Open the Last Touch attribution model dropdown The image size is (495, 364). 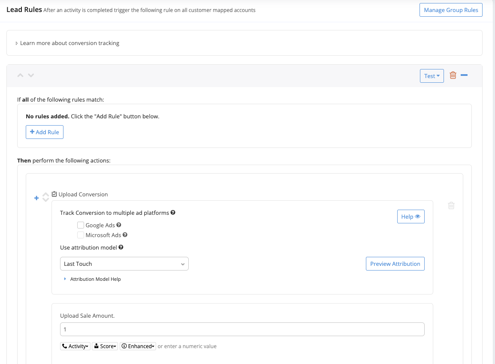click(x=124, y=264)
